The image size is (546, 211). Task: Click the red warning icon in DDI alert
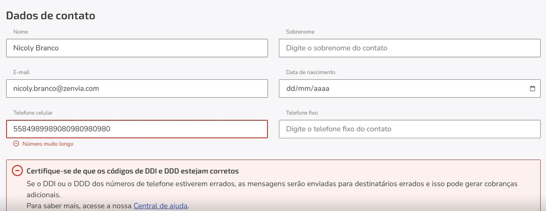coord(17,171)
